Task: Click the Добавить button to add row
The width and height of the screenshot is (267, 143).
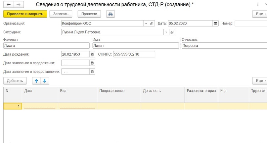Action: [15, 81]
